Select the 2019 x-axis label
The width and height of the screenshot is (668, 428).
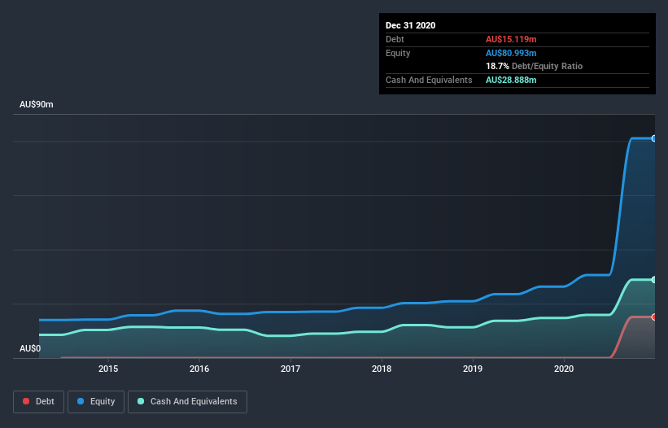pos(473,369)
